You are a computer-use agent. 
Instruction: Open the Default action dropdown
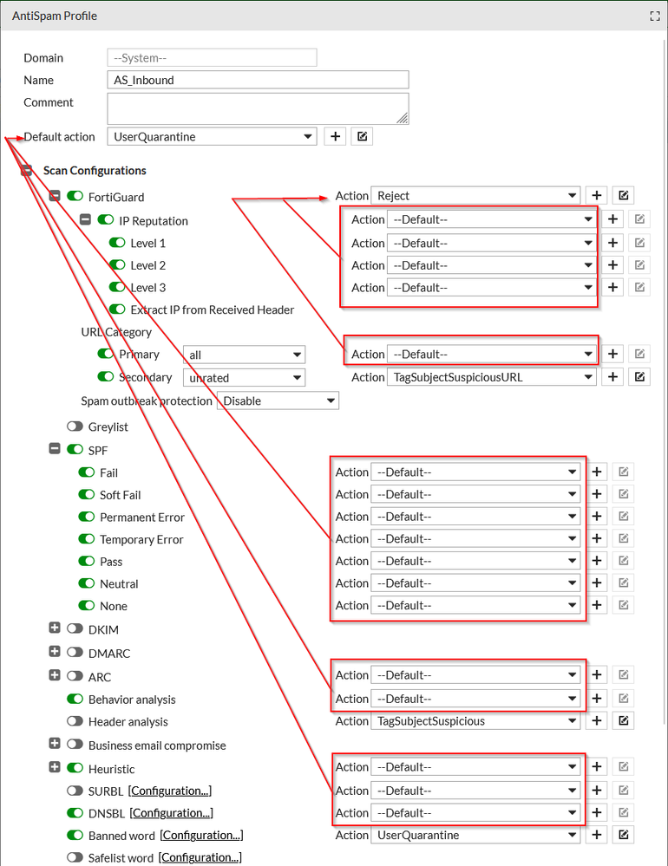pos(213,136)
